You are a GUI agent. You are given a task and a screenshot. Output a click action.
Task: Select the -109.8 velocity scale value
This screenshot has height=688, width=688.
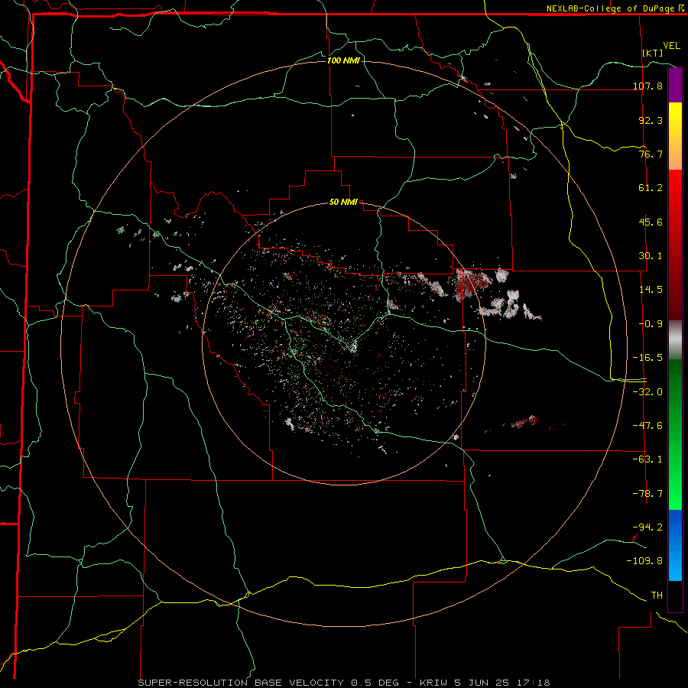tap(644, 561)
